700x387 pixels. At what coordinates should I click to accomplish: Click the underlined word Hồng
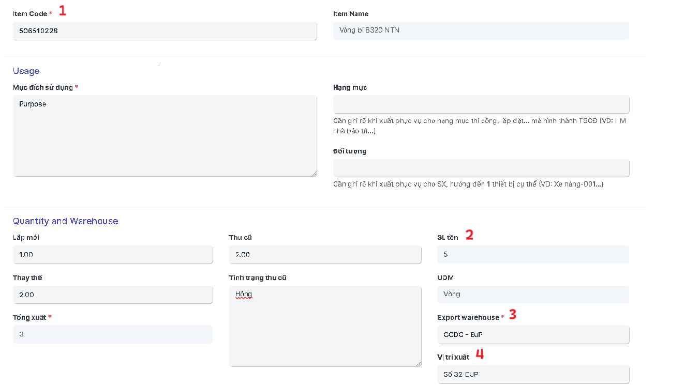[x=243, y=295]
